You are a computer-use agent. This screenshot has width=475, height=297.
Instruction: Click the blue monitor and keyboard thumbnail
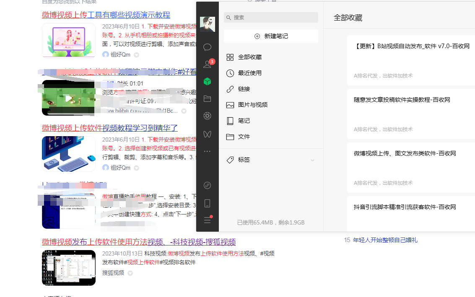(x=69, y=154)
